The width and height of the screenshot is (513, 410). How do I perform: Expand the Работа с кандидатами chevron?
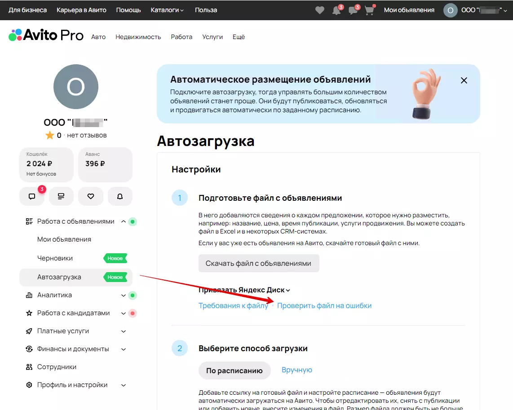124,313
